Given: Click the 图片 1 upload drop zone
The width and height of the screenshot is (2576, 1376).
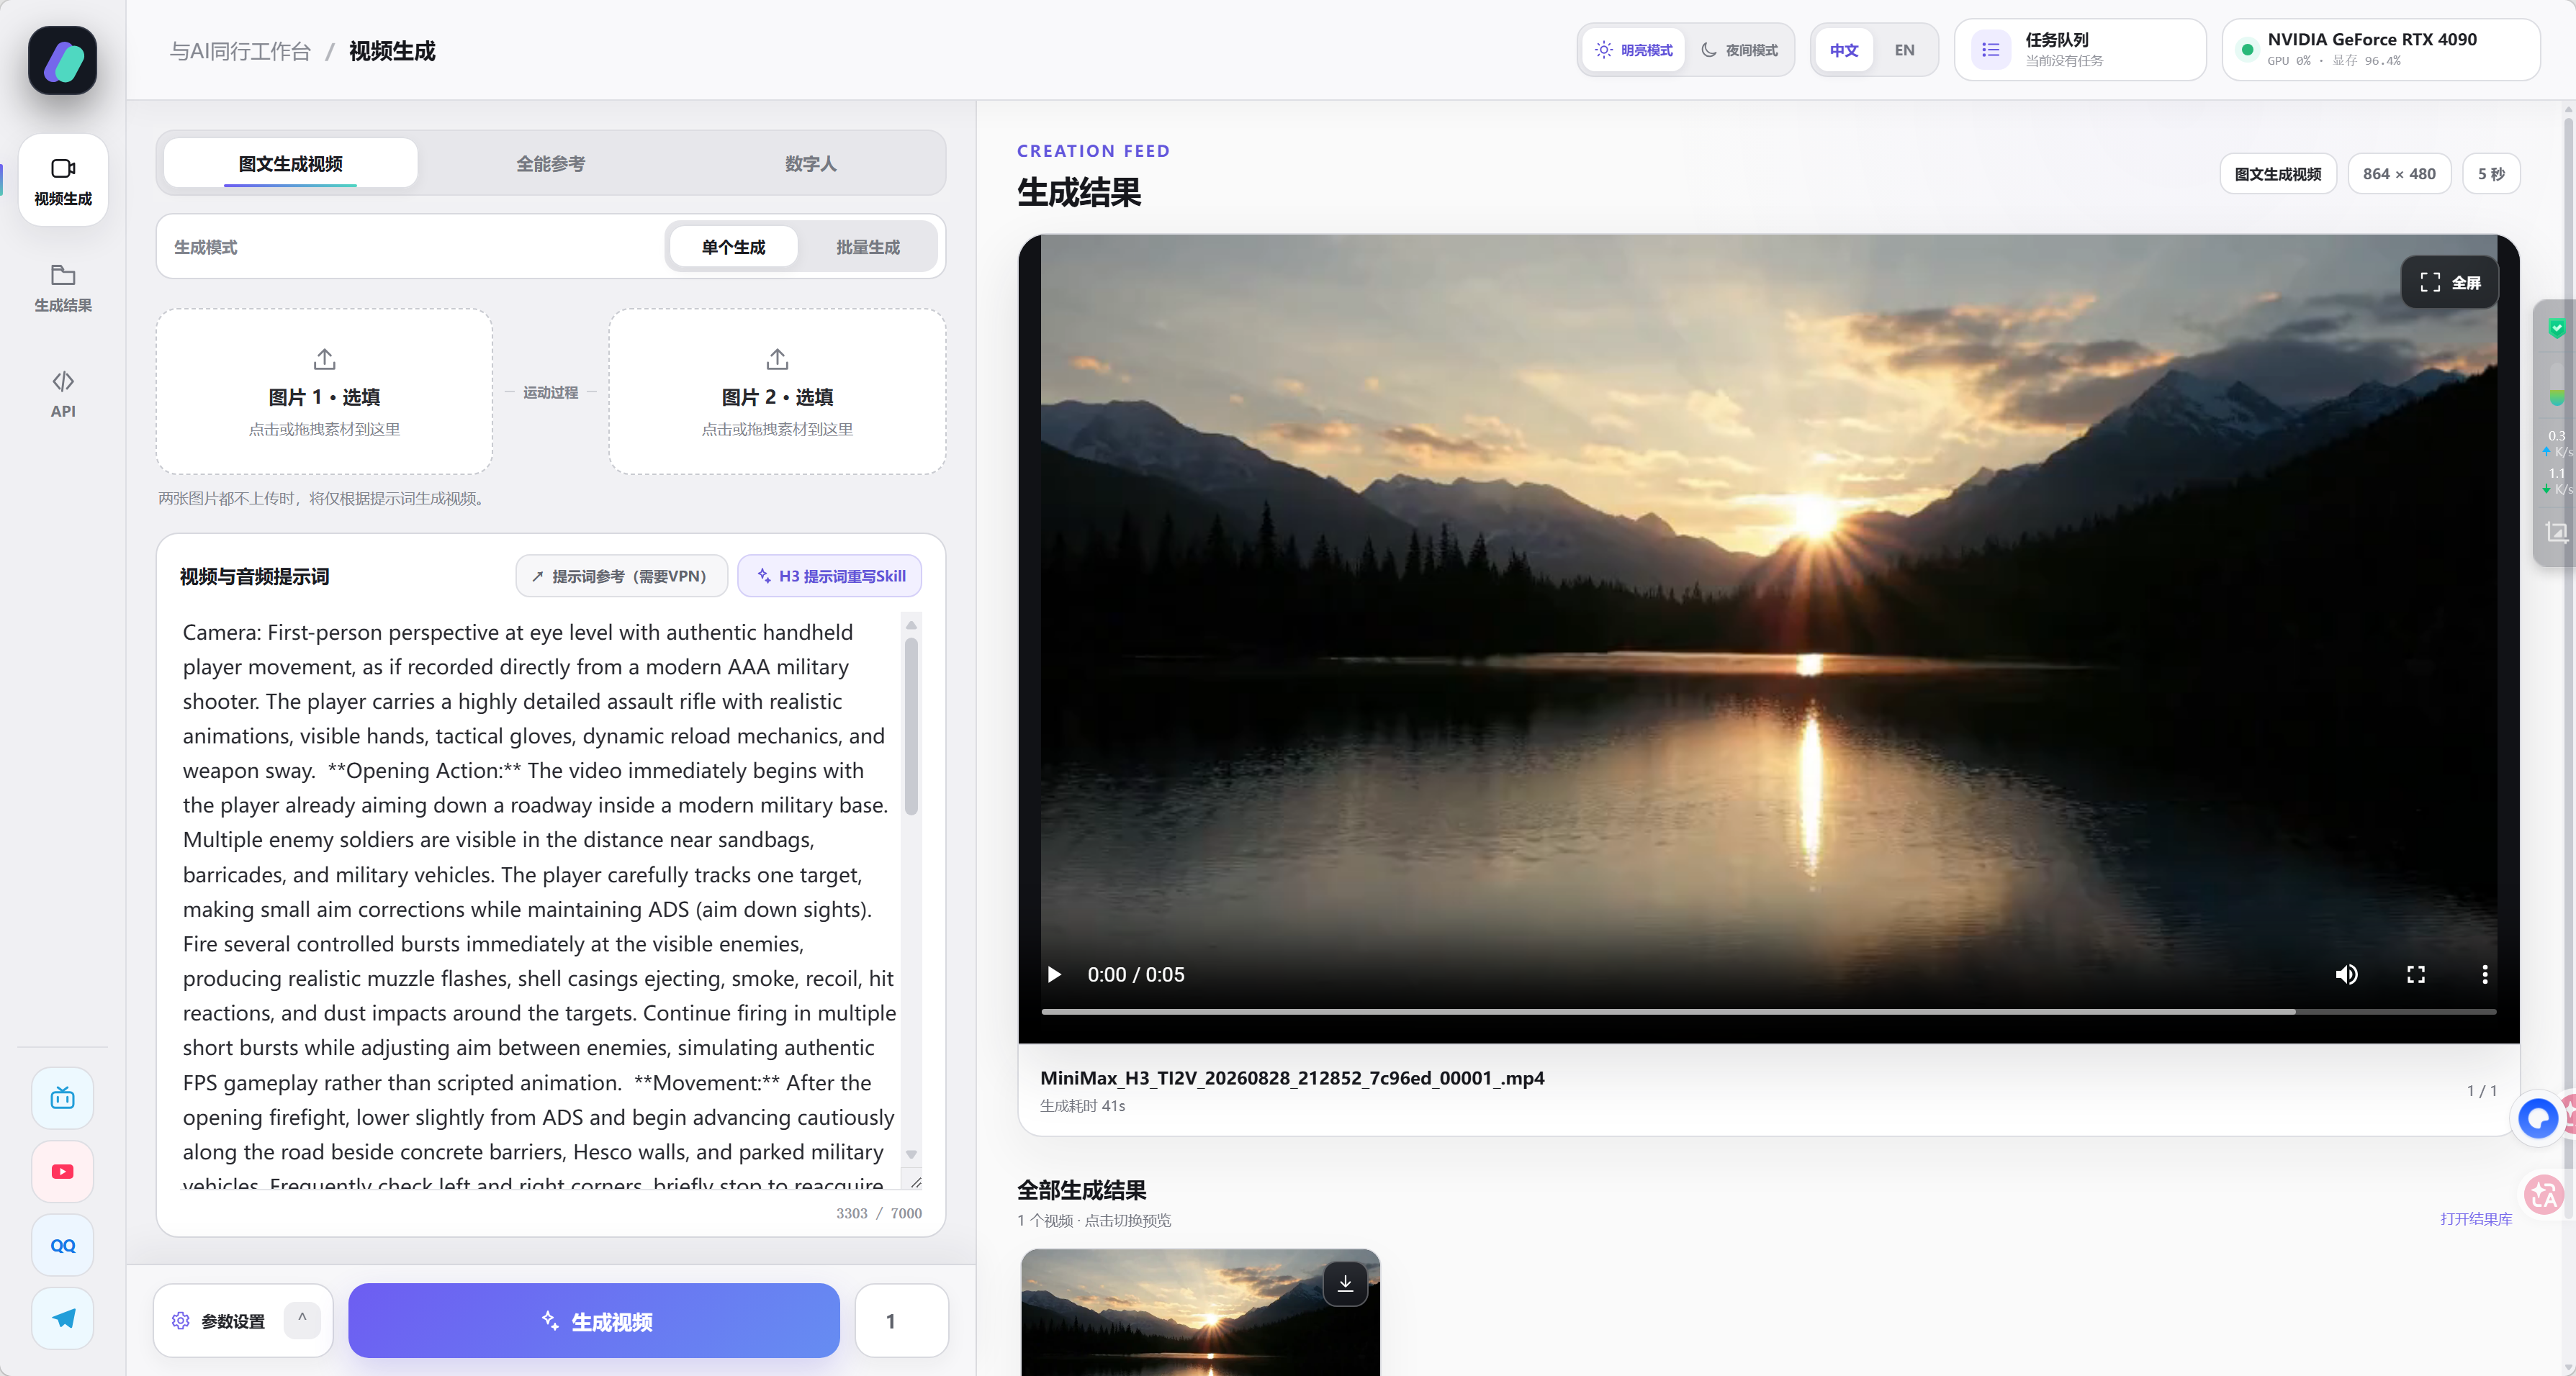Looking at the screenshot, I should coord(324,391).
